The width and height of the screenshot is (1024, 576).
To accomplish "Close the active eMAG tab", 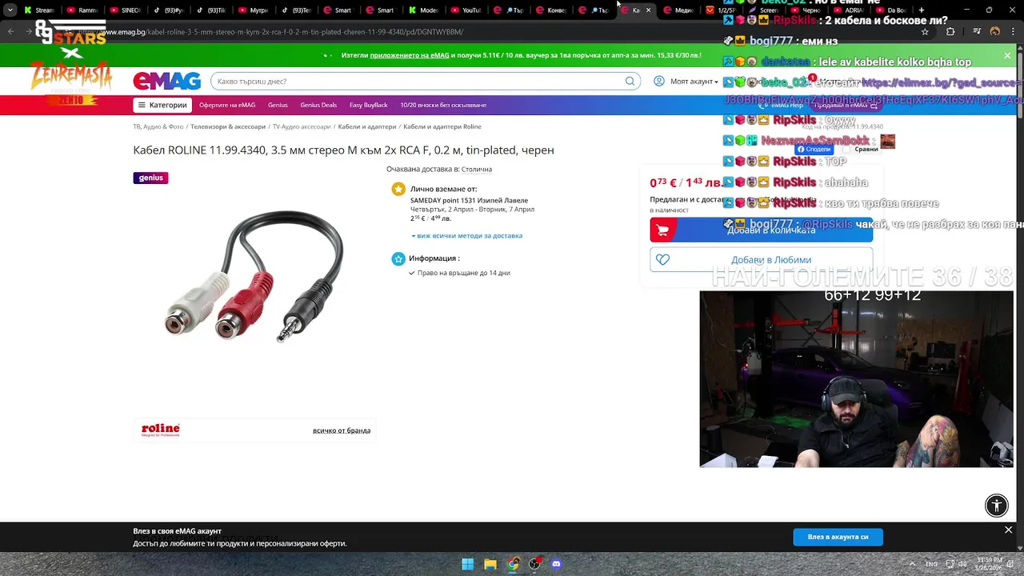I will point(648,10).
